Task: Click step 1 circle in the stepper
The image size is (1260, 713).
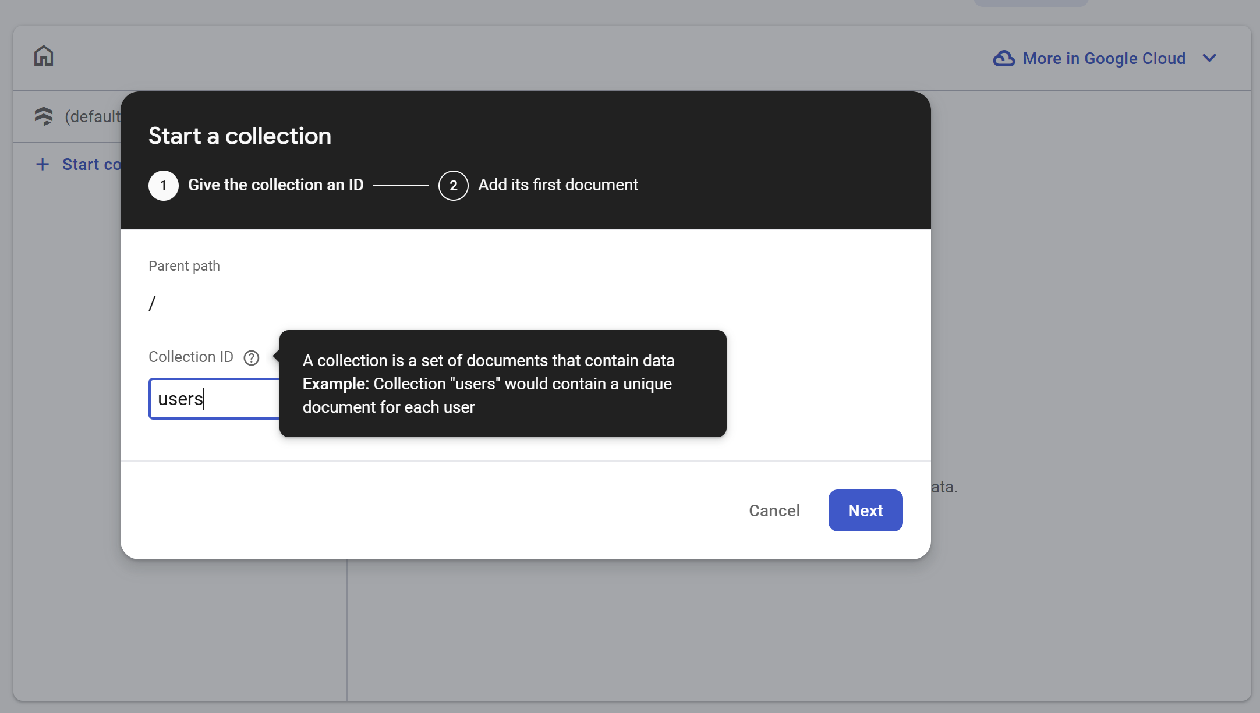Action: point(164,186)
